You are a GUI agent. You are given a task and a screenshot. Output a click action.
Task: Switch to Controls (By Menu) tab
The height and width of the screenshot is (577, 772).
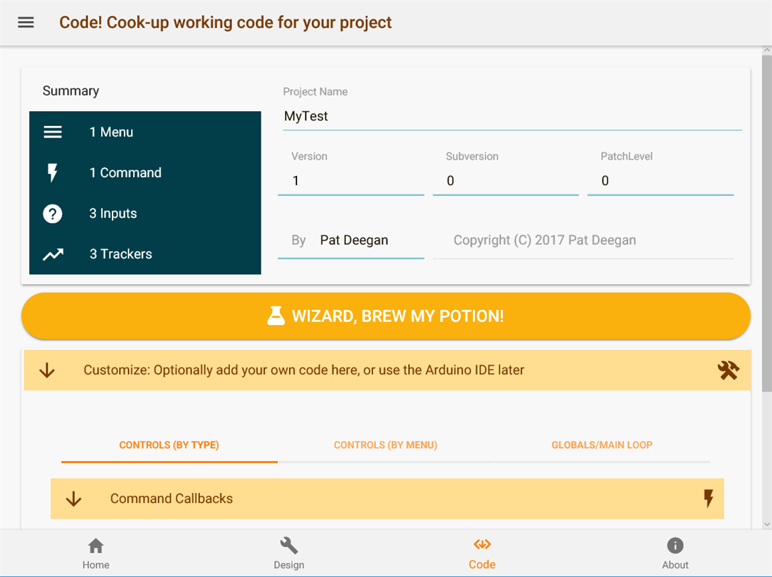385,445
